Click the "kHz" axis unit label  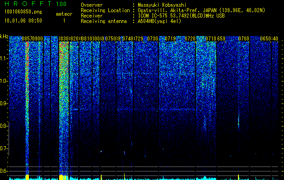coord(4,37)
